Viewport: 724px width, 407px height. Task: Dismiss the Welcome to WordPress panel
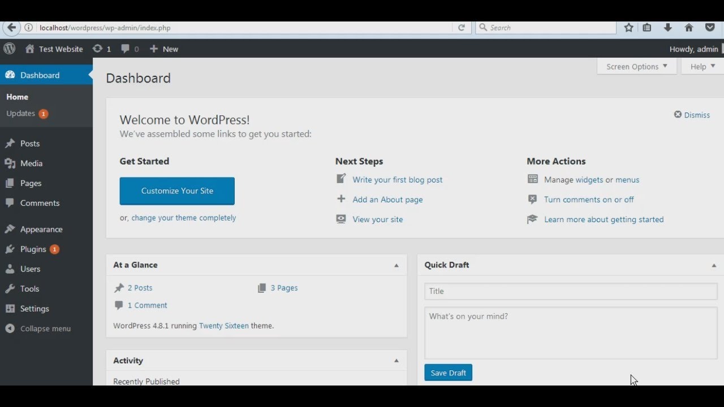[692, 115]
